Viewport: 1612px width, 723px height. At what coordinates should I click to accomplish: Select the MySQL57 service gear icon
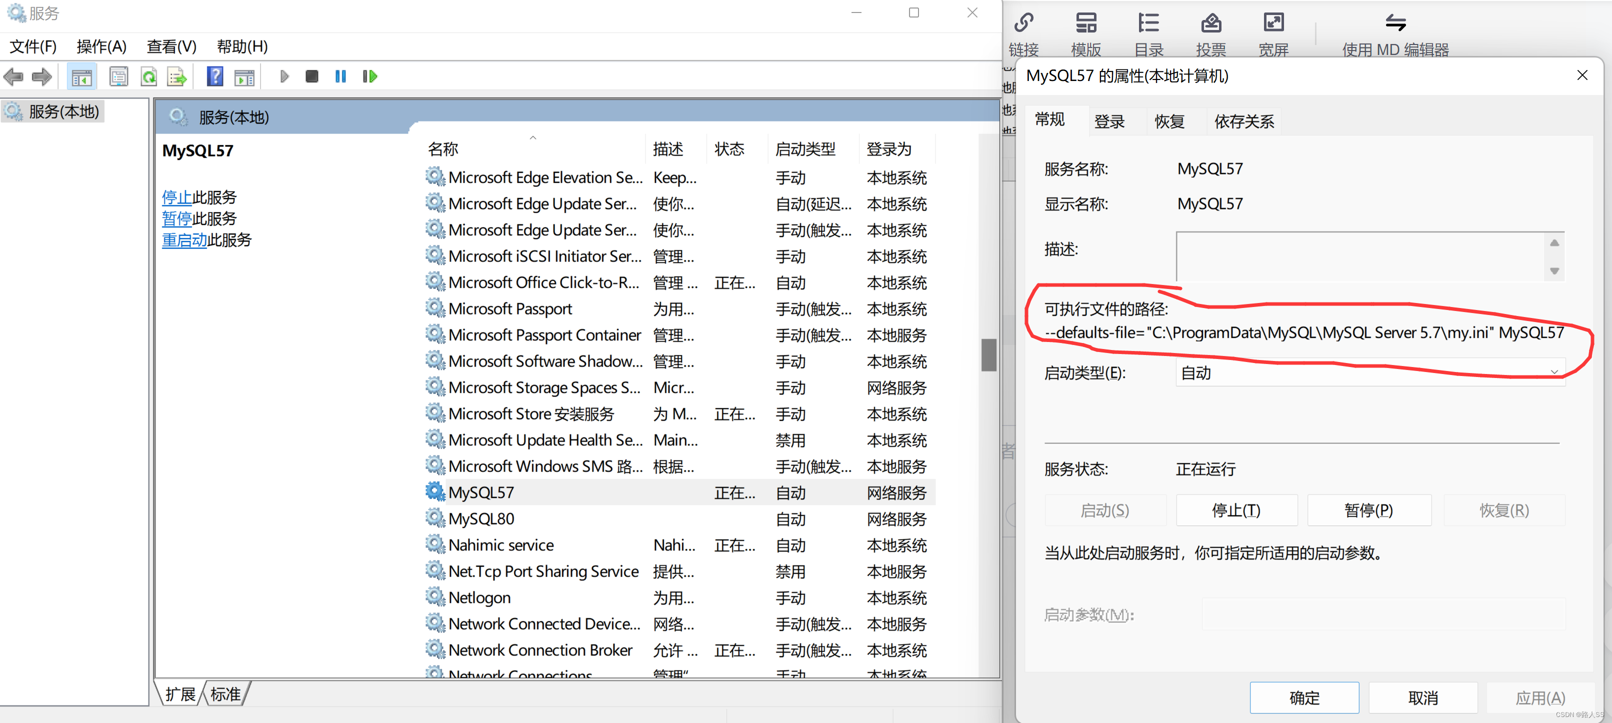click(435, 491)
